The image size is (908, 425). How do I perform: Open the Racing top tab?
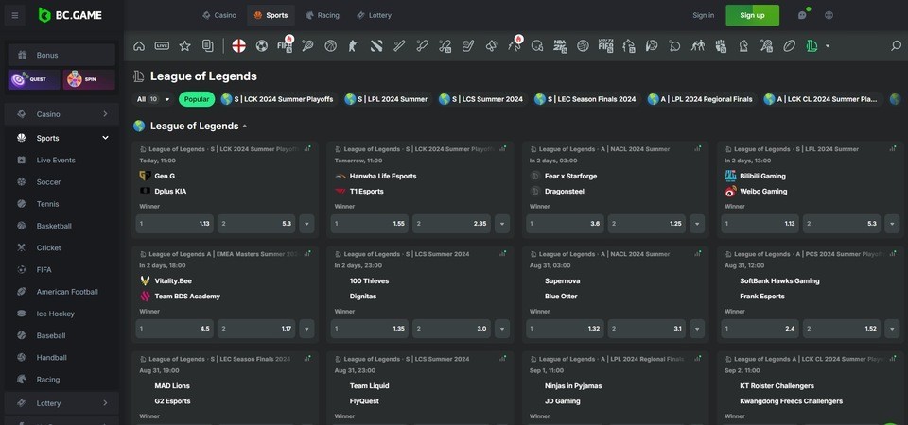point(322,15)
